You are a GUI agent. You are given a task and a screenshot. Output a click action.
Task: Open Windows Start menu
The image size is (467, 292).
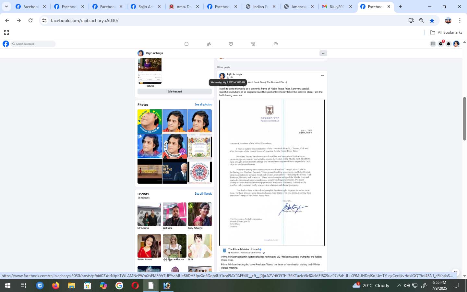point(7,286)
